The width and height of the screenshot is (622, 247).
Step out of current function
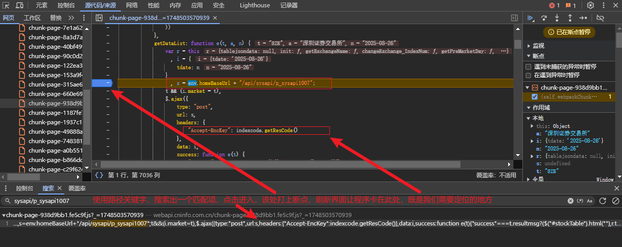[570, 18]
